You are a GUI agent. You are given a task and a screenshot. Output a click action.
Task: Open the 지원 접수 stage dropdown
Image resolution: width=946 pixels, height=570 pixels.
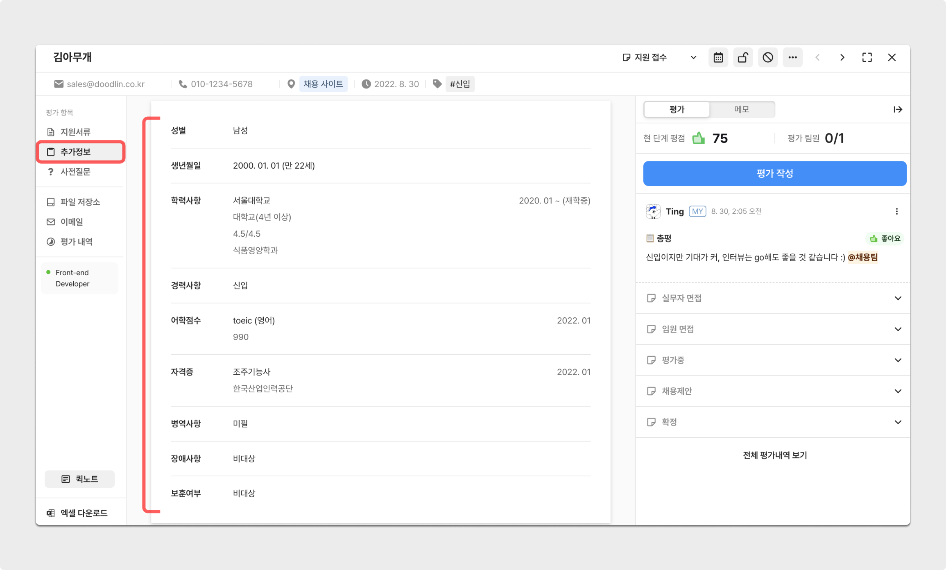[x=659, y=57]
